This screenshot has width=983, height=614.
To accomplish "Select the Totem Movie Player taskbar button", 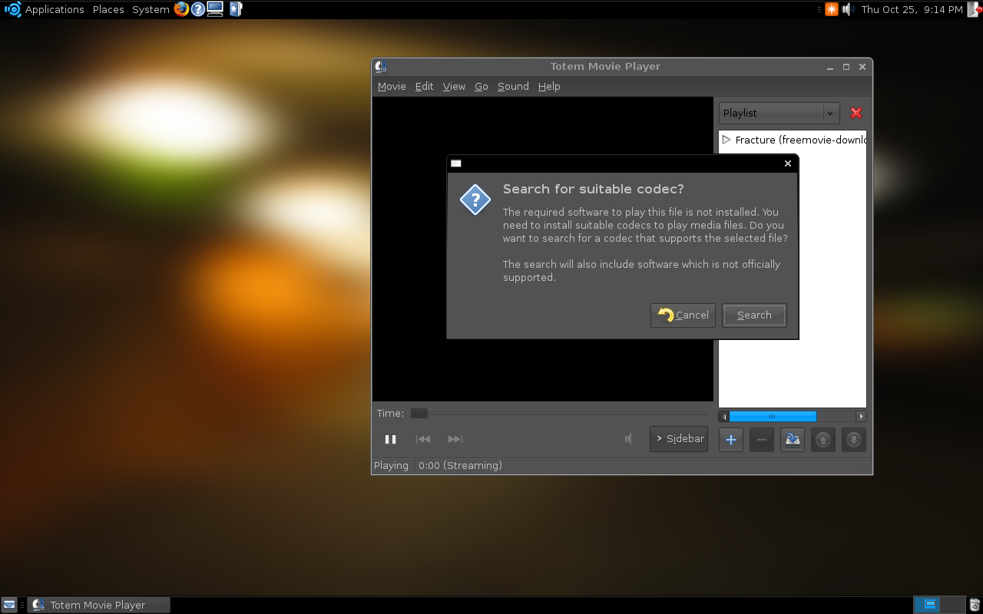I will point(98,605).
